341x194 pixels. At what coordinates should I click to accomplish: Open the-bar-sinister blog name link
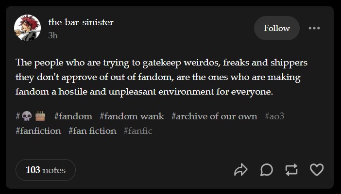click(81, 22)
